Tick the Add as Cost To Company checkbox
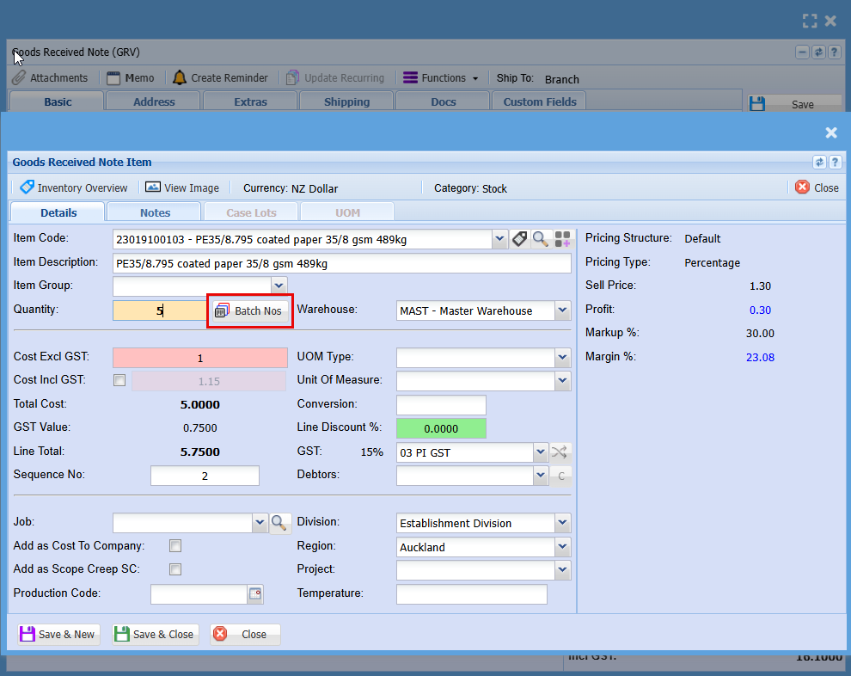 pos(175,545)
